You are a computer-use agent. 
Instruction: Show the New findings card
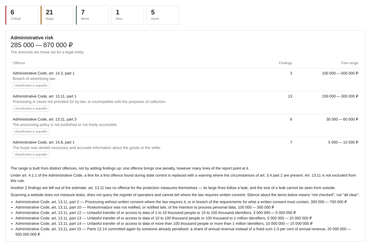click(x=127, y=15)
